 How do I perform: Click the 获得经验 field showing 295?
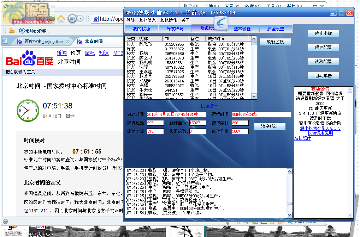click(155, 123)
